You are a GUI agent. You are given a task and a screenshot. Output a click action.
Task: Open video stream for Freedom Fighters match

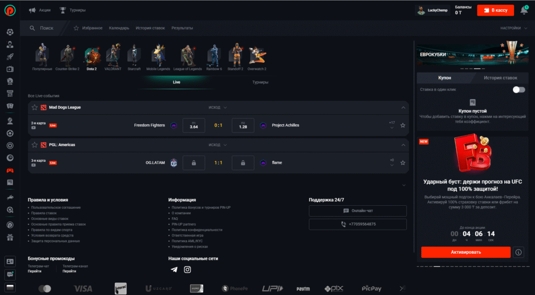coord(33,127)
